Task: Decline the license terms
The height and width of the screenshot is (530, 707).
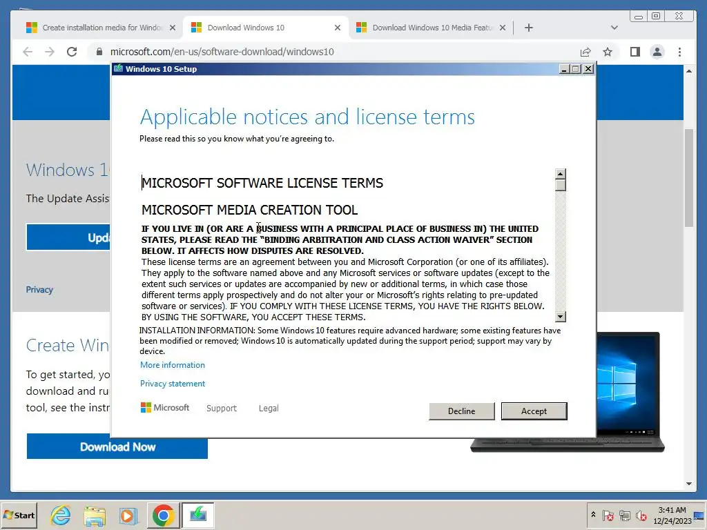Action: pyautogui.click(x=461, y=411)
